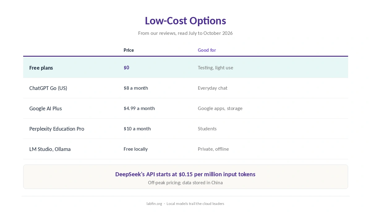Select the 'Google AI Plus' row label

point(45,108)
